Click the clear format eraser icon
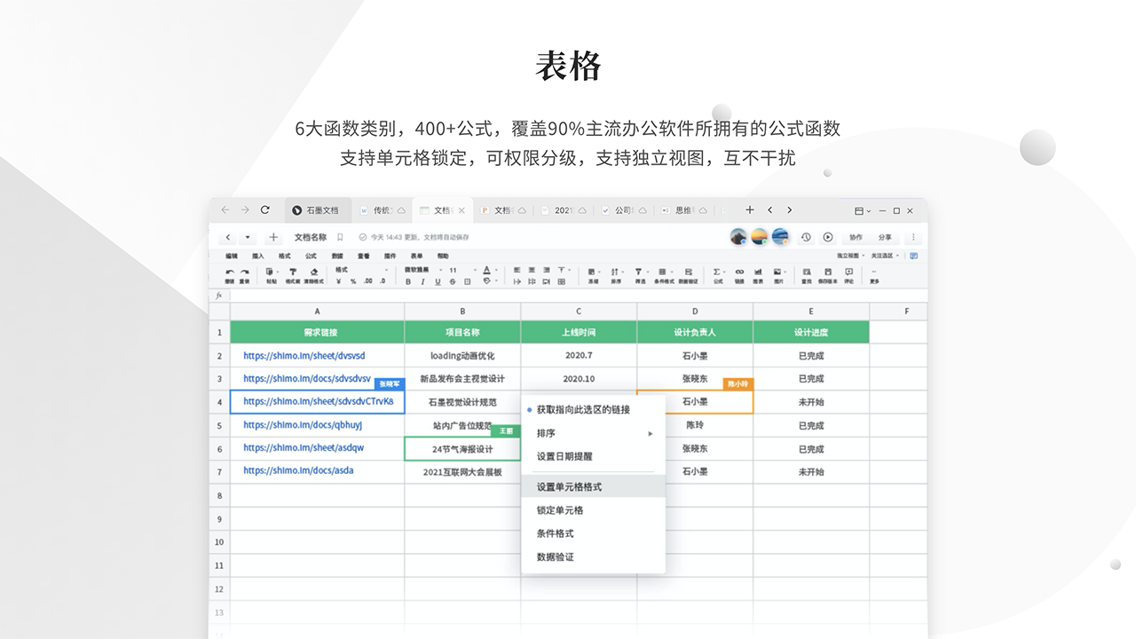 click(313, 272)
